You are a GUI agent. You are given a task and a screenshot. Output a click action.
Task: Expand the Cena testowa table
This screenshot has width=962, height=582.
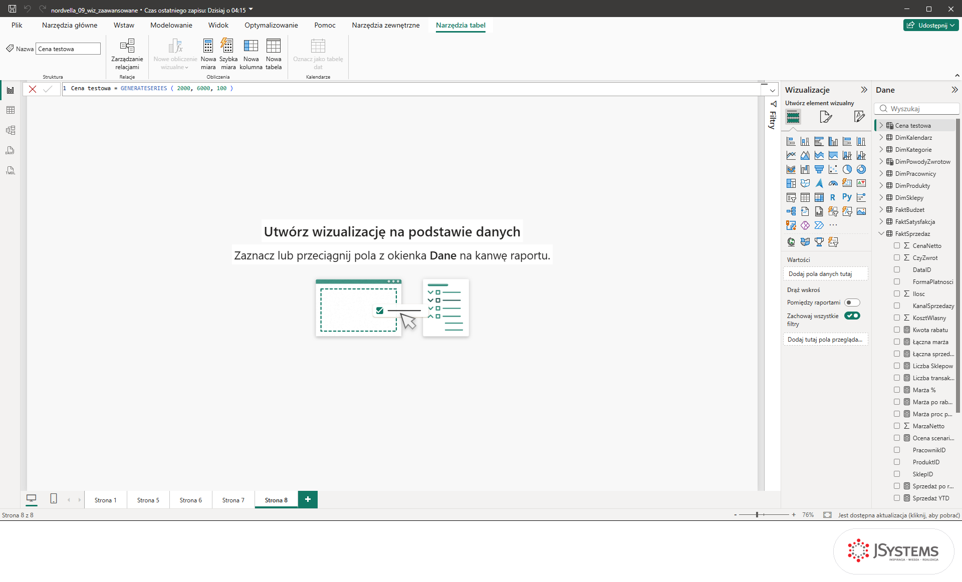coord(881,126)
